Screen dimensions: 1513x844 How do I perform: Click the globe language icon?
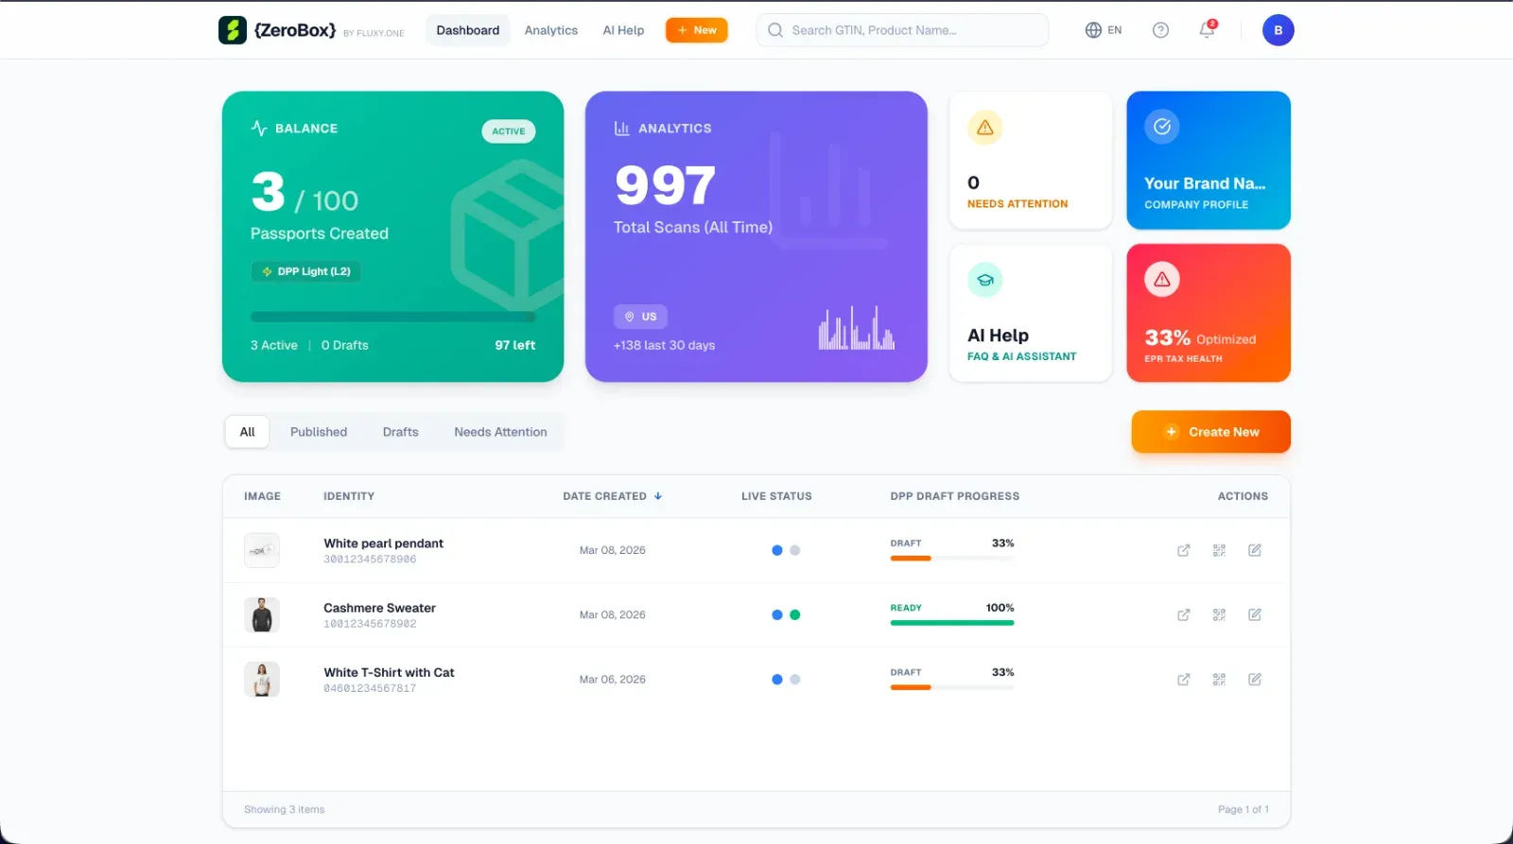pos(1093,30)
